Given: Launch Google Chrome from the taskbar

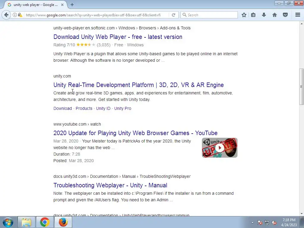Looking at the screenshot, I should pos(45,222).
